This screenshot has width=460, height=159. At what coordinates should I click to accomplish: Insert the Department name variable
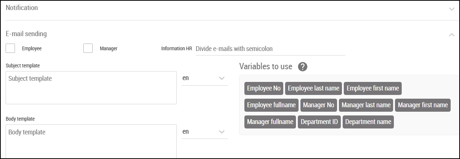(x=368, y=122)
